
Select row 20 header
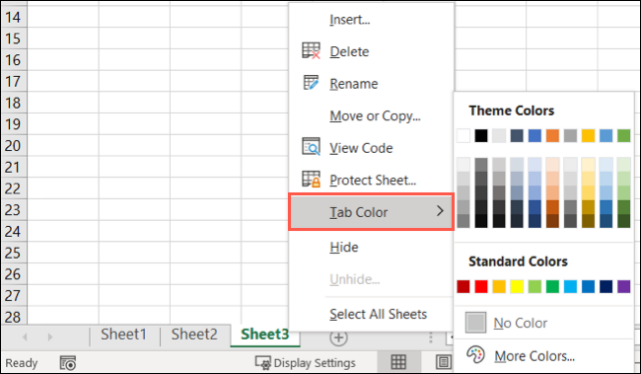pyautogui.click(x=13, y=146)
